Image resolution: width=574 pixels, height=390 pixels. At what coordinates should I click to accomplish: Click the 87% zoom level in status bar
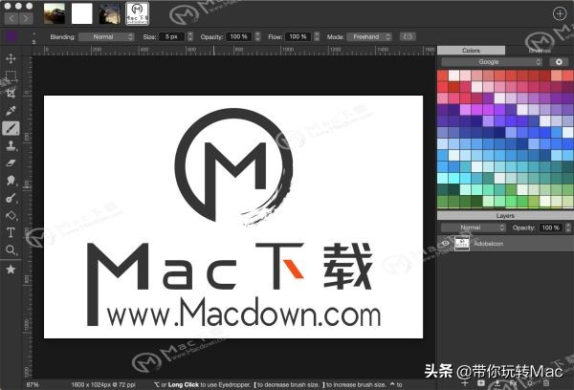(33, 385)
